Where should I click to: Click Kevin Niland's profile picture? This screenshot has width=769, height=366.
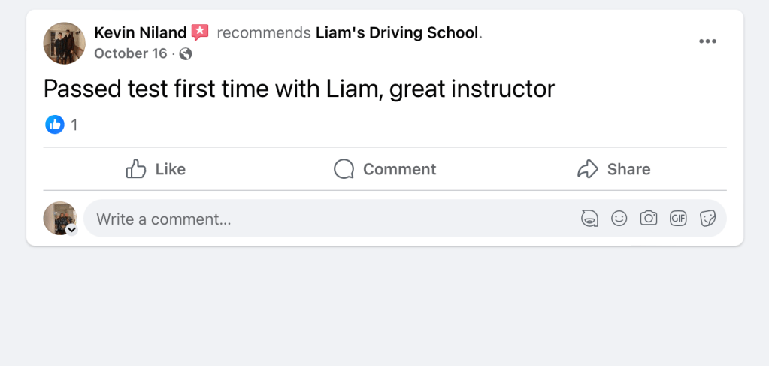click(x=64, y=43)
